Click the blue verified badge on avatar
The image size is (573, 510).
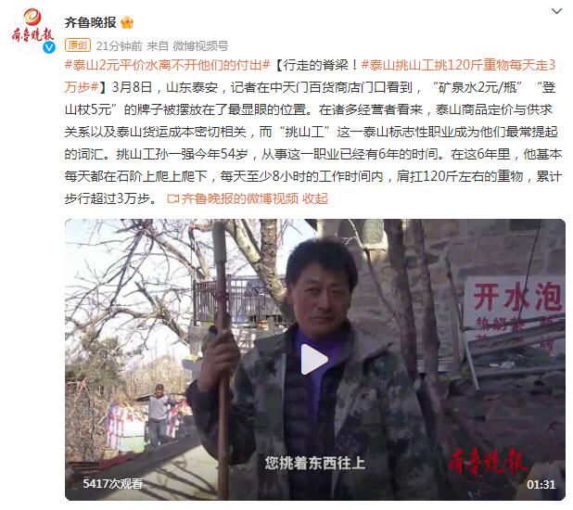tap(49, 47)
